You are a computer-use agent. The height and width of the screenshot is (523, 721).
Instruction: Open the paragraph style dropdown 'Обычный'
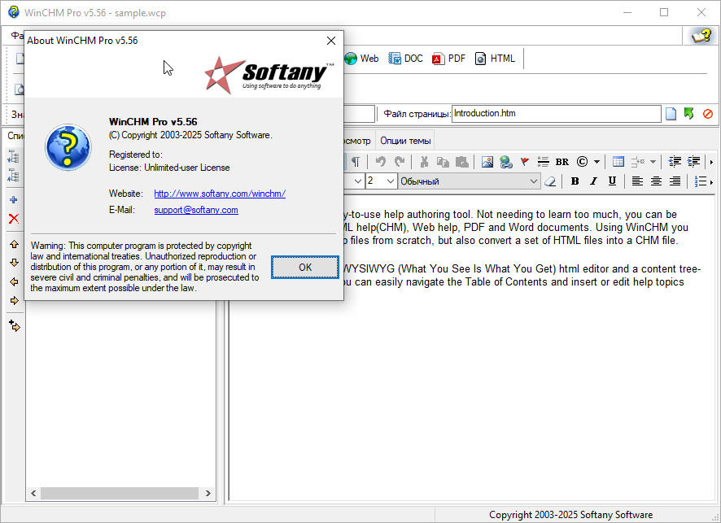point(469,181)
